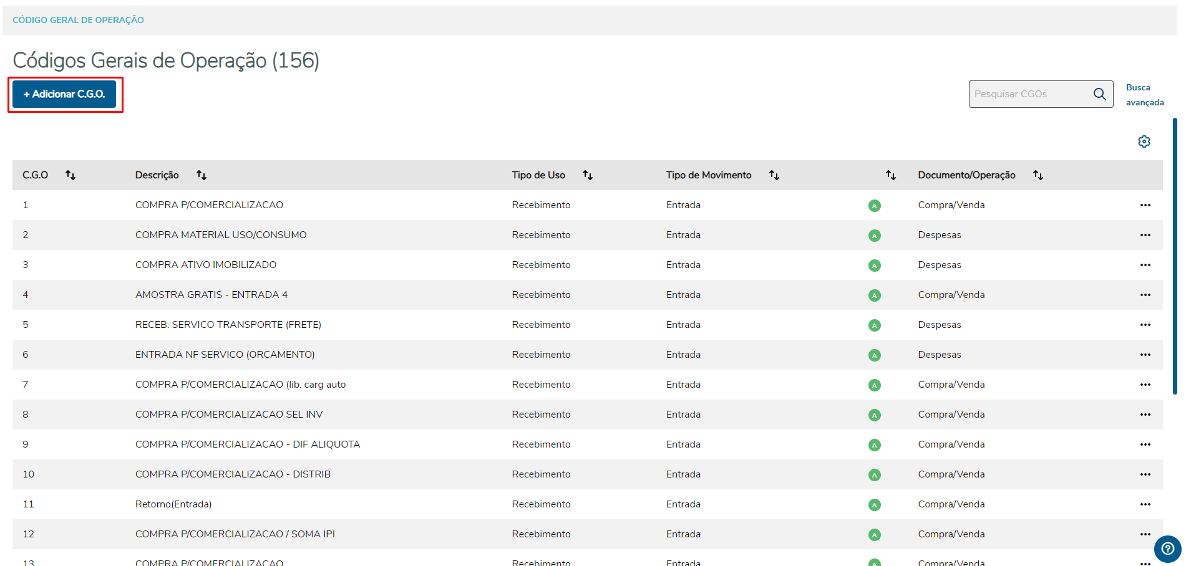Viewport: 1186px width, 566px height.
Task: Open table column settings gear
Action: pyautogui.click(x=1144, y=141)
